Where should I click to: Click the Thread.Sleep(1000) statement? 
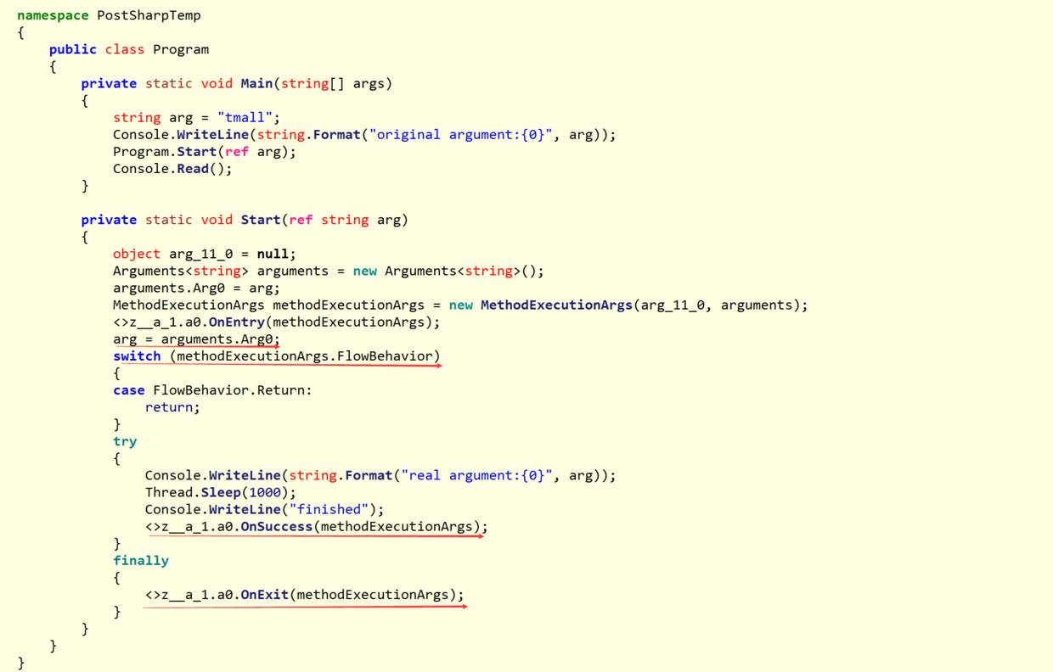(x=221, y=492)
